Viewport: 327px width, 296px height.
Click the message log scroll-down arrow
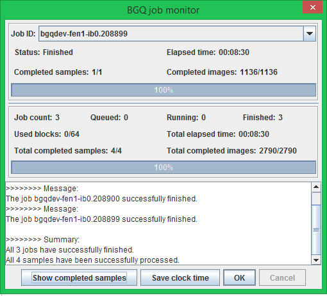coord(316,260)
